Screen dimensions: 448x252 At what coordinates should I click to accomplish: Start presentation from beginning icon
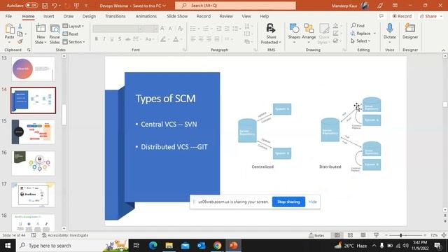(x=76, y=6)
